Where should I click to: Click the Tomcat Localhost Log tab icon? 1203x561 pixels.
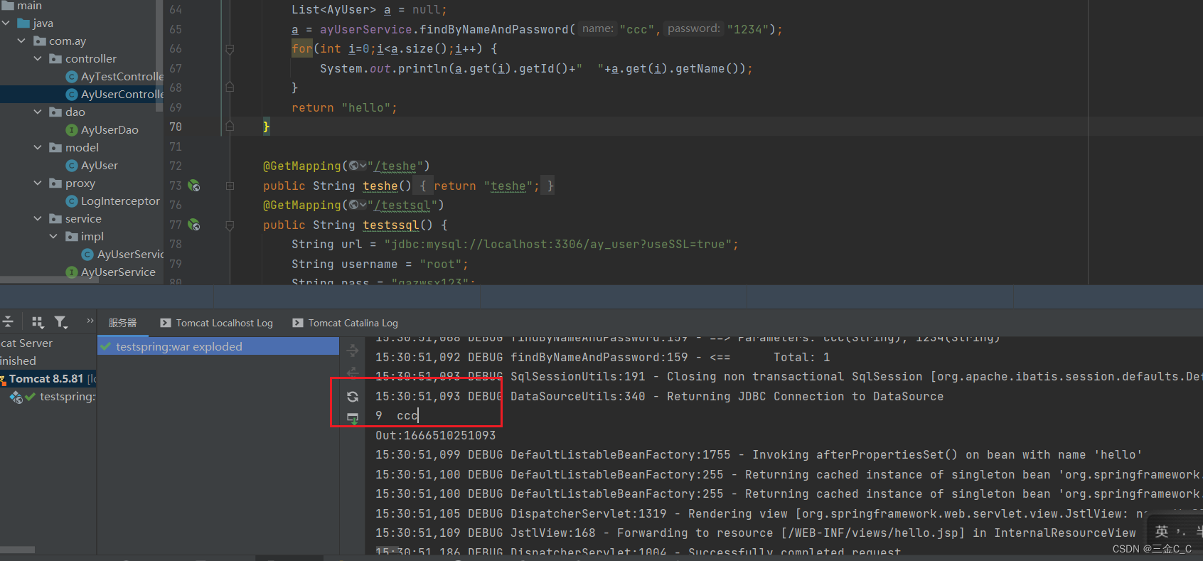coord(166,323)
